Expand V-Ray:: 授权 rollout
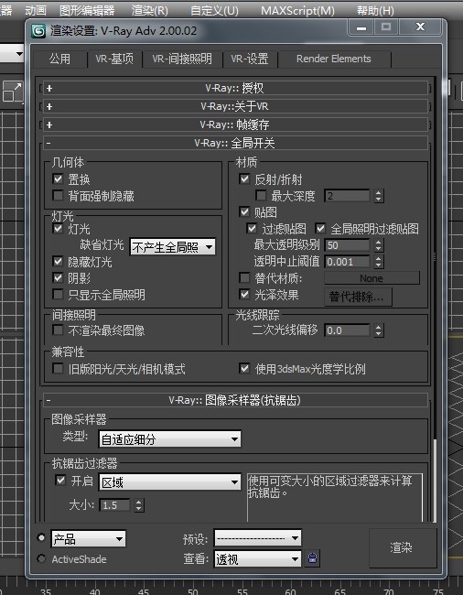 coord(235,88)
